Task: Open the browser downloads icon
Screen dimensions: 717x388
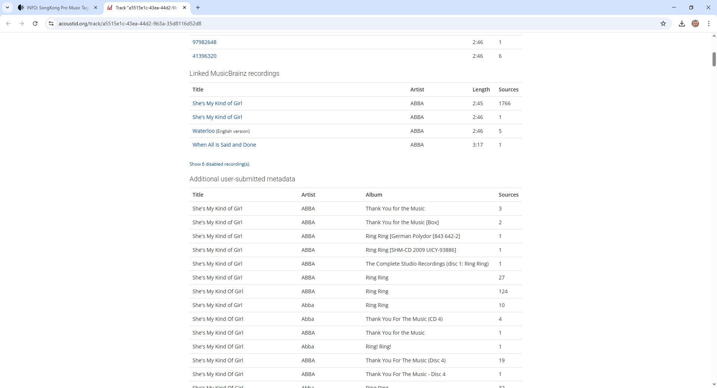Action: 682,24
